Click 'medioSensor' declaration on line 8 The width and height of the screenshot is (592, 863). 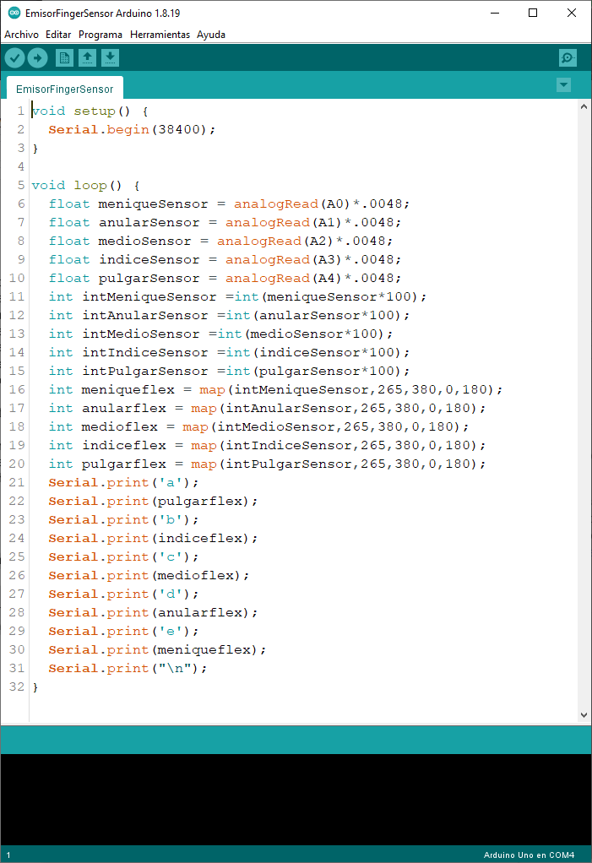144,241
